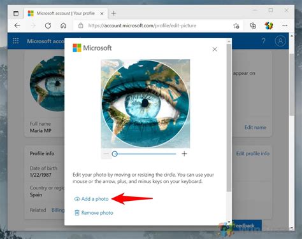Click the page vertical scrollbar thumb
Viewport: 302px width, 239px height.
(292, 85)
